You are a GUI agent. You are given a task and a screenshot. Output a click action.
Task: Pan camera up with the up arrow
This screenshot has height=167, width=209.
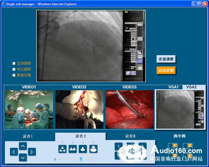coord(23,146)
